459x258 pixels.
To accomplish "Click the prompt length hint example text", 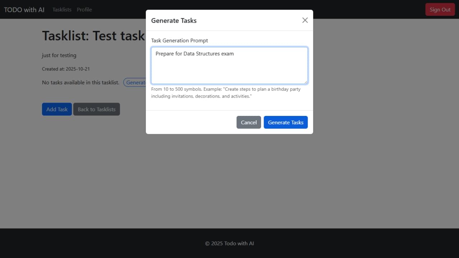I will (x=226, y=93).
